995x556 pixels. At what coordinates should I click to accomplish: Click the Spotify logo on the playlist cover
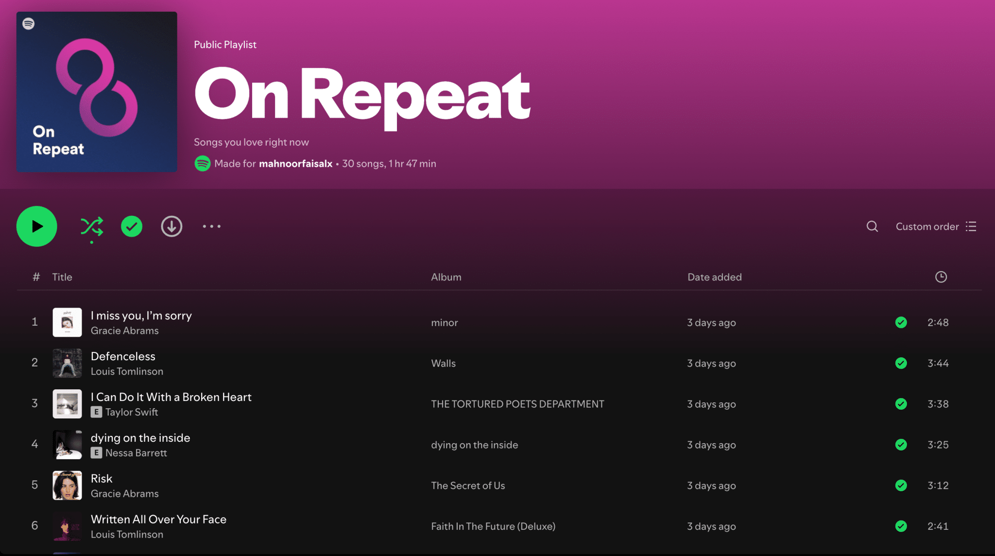click(29, 23)
